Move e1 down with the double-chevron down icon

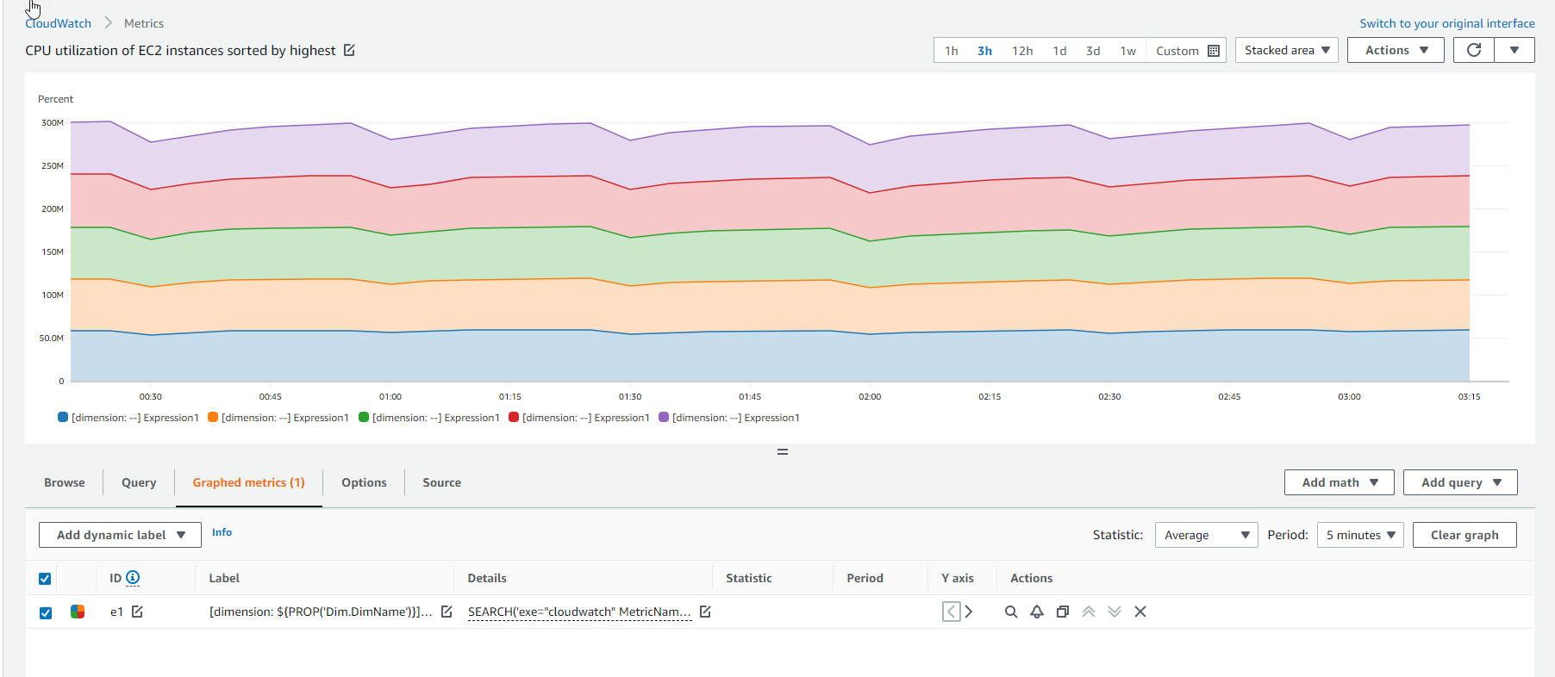point(1115,612)
